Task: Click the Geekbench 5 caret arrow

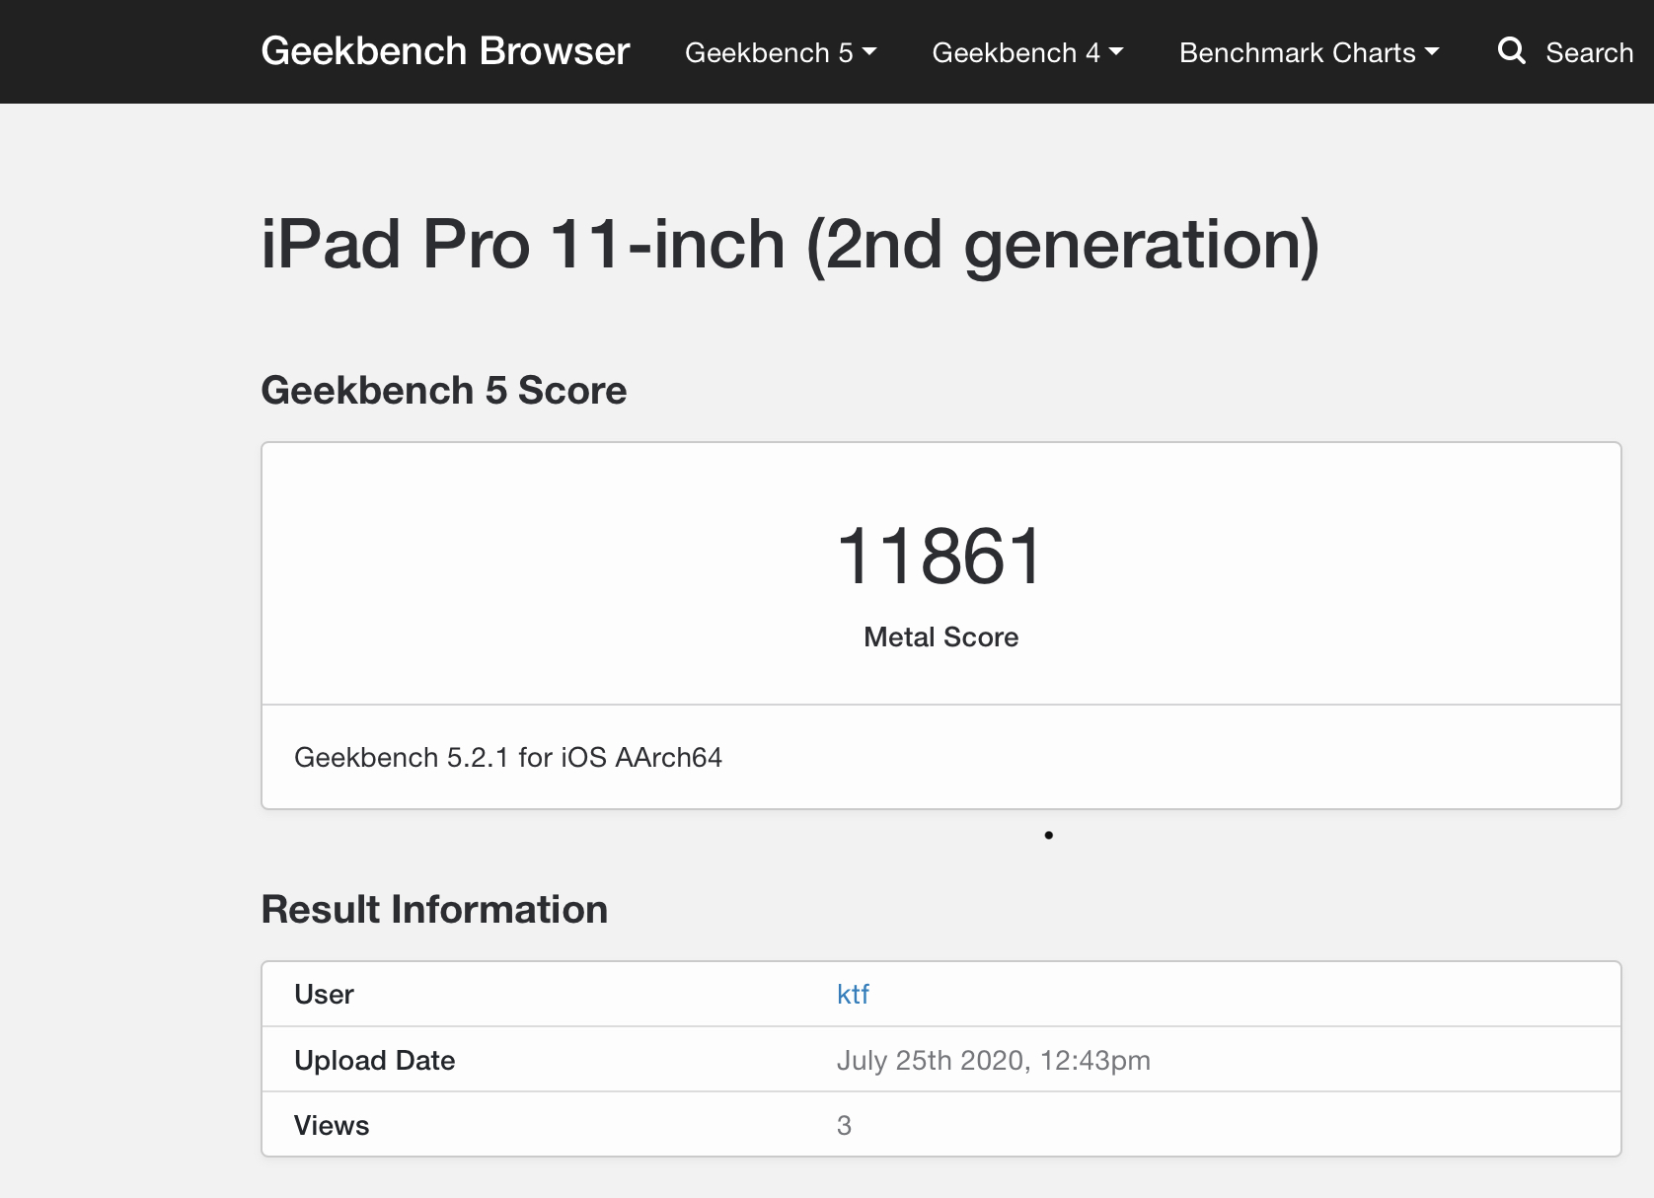Action: (869, 52)
